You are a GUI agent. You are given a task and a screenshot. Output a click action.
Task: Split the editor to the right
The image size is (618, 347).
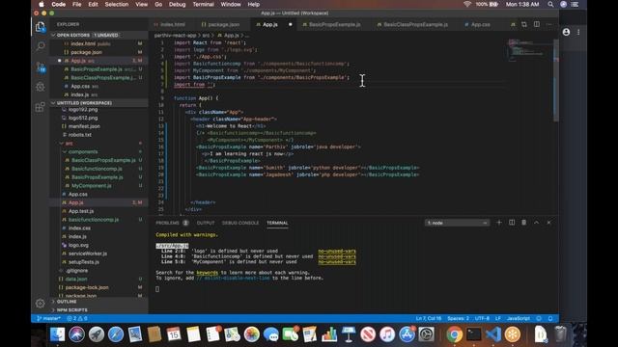point(537,24)
